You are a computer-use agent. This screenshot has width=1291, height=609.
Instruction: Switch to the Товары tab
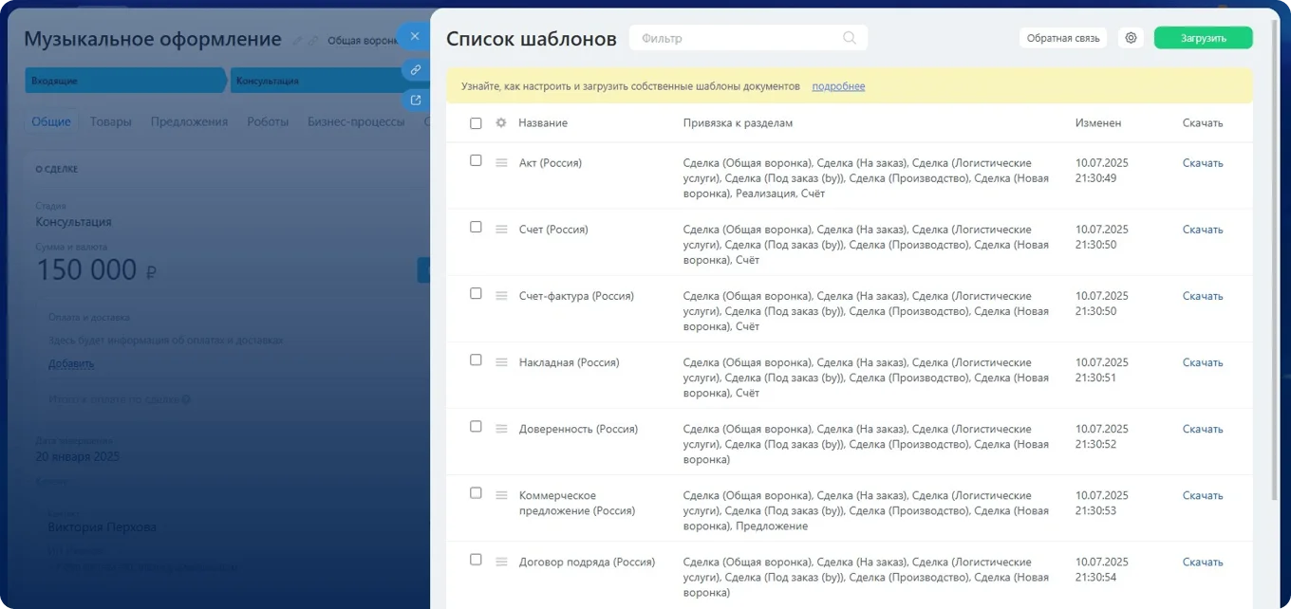[x=110, y=121]
